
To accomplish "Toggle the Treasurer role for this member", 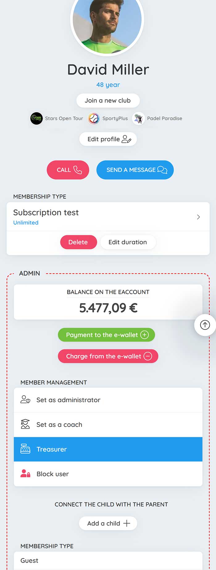I will click(108, 449).
